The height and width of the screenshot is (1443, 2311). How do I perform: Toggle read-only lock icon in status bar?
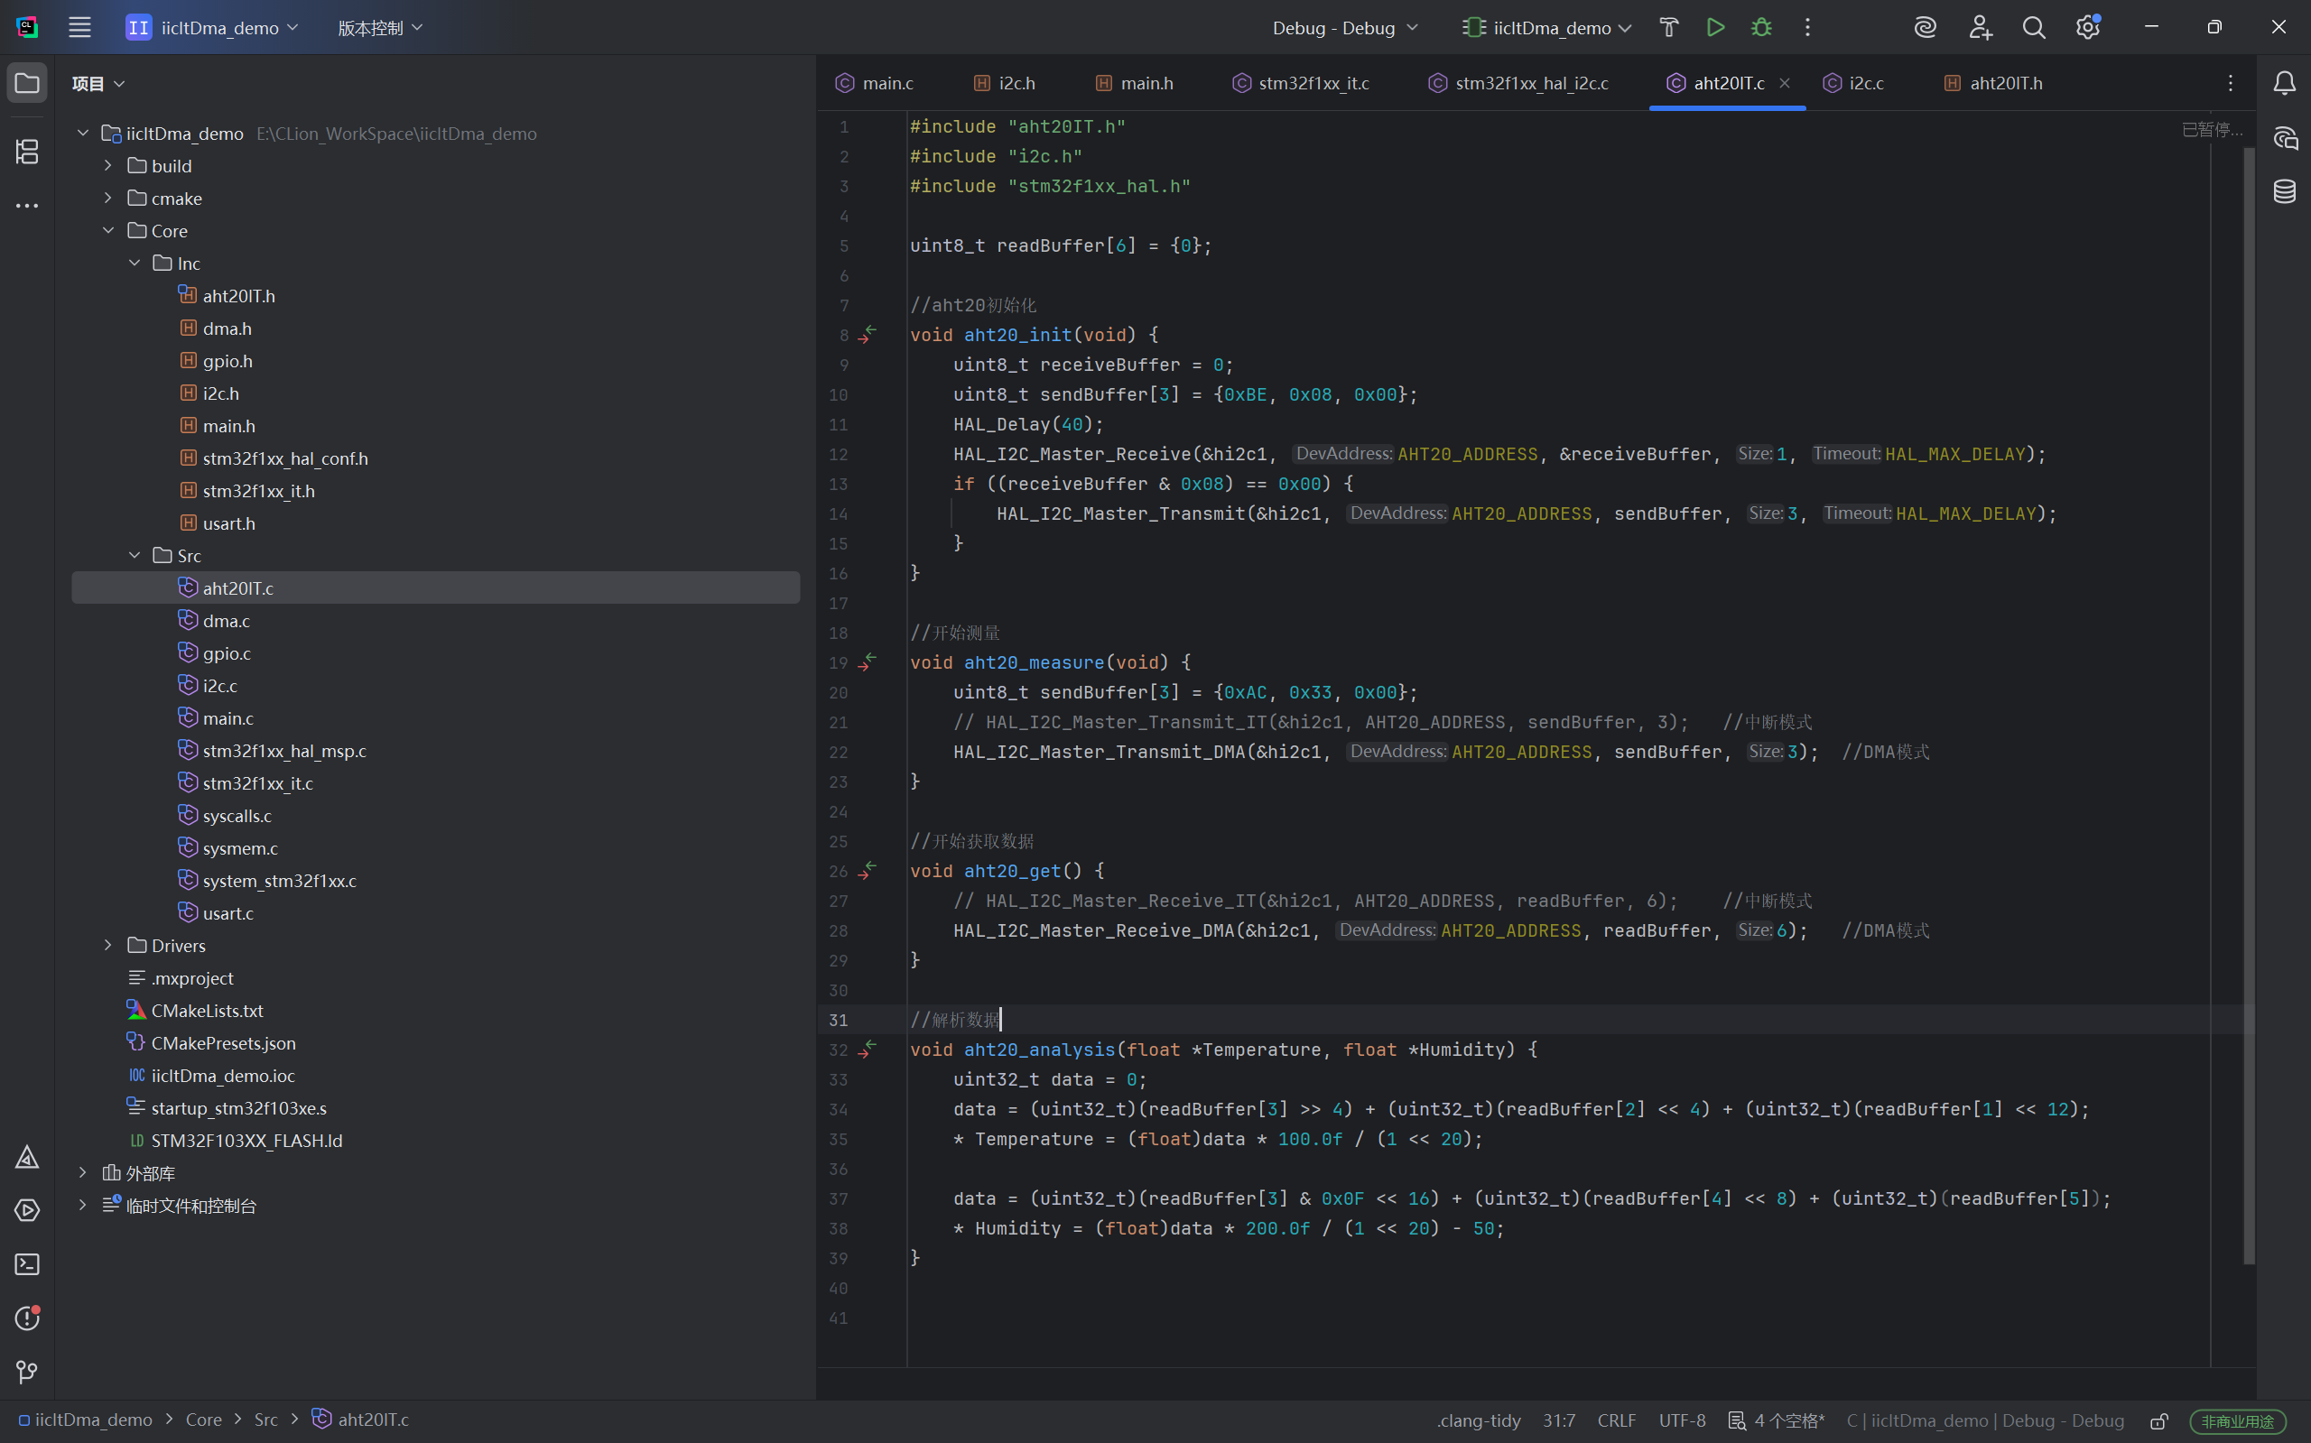2158,1420
